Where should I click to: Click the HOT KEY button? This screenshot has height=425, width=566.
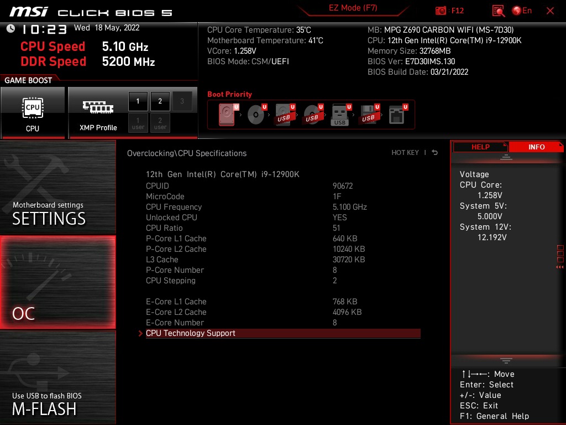(x=405, y=153)
